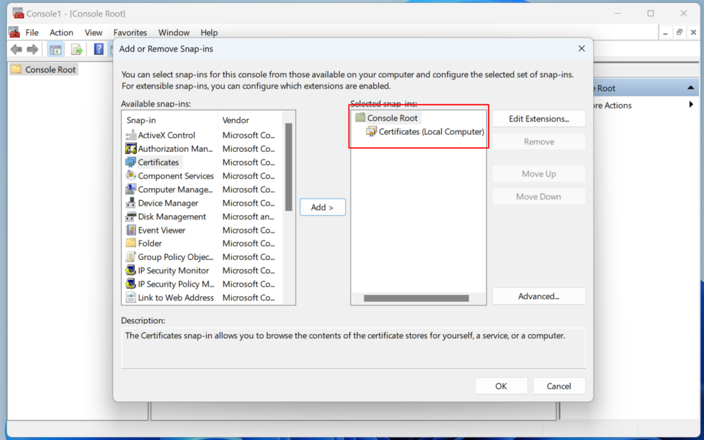Viewport: 704px width, 440px height.
Task: Click the Available snap-ins vertical scrollbar
Action: [x=289, y=167]
